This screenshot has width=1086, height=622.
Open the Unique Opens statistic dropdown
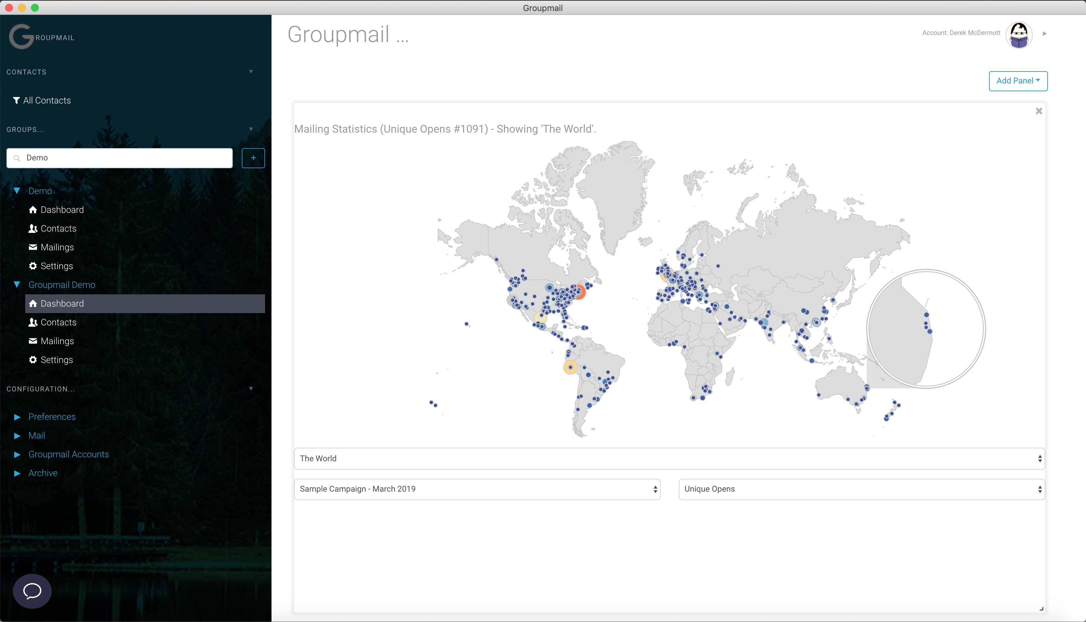861,489
